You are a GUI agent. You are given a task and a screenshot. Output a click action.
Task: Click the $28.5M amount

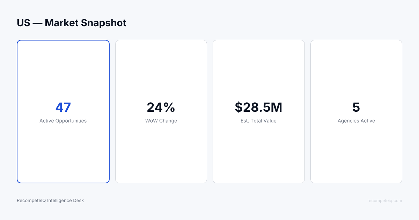[x=258, y=107]
